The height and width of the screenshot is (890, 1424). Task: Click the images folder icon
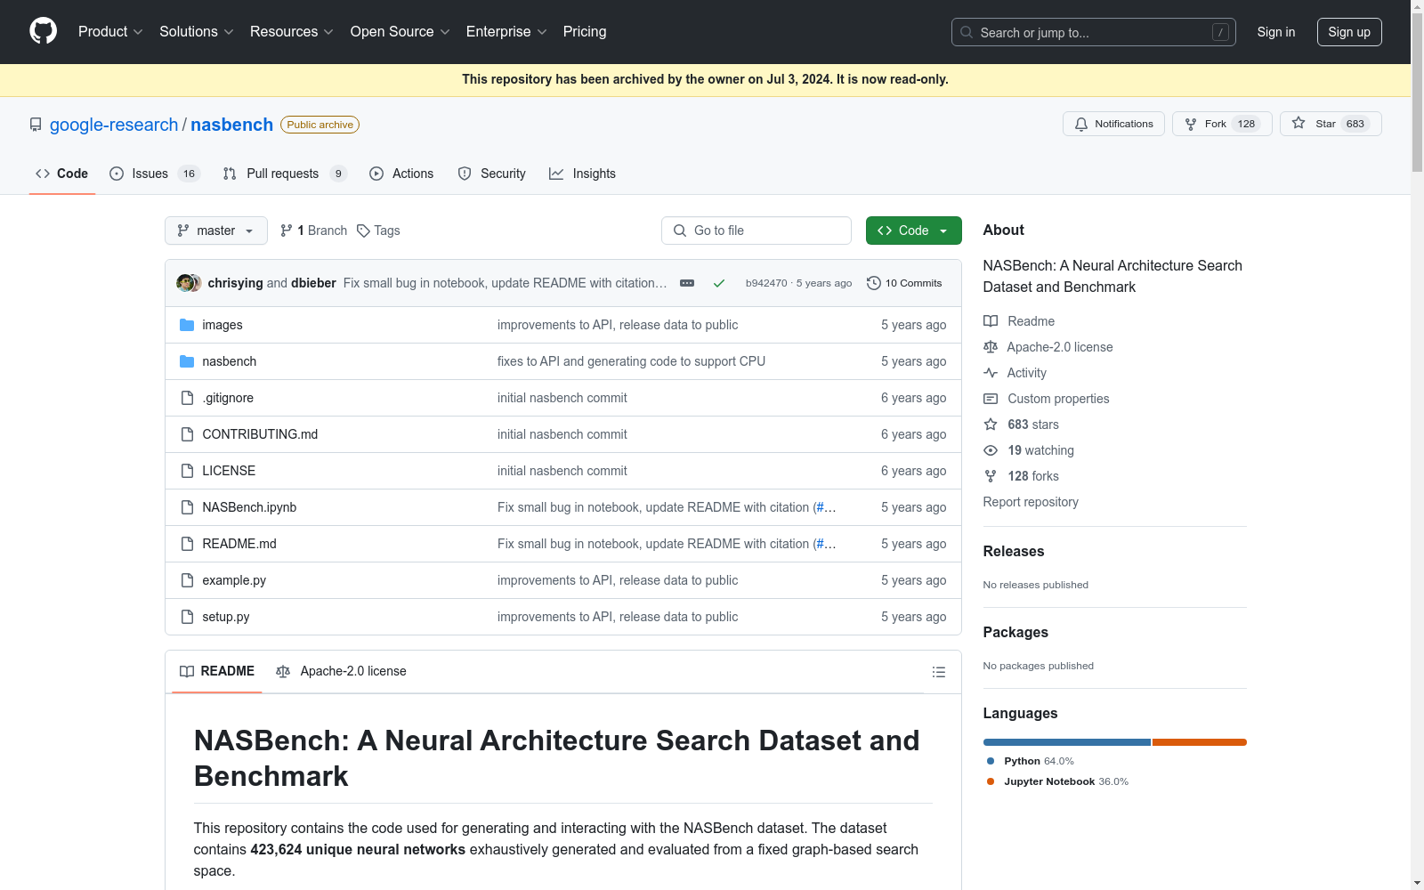[187, 325]
